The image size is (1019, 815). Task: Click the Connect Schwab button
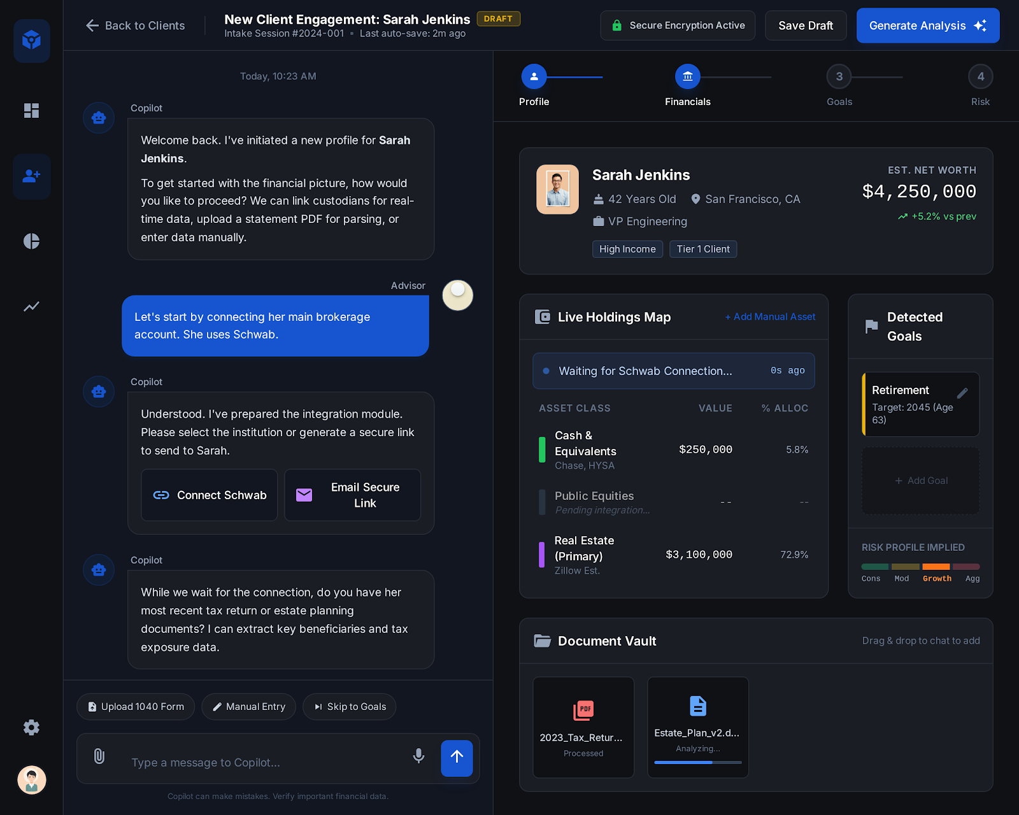point(210,495)
